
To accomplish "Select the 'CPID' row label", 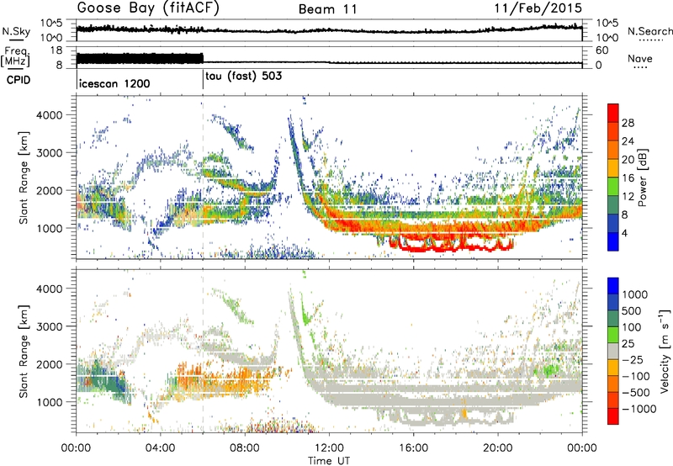I will 19,80.
